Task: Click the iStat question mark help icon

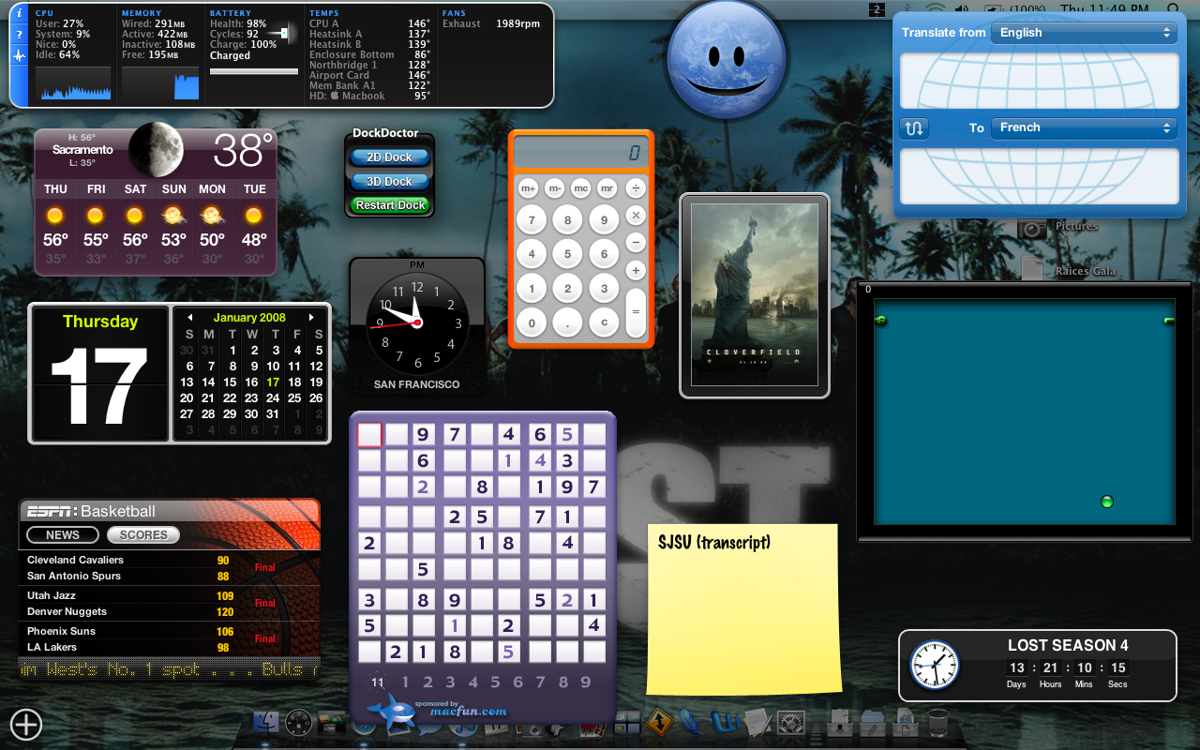Action: 20,35
